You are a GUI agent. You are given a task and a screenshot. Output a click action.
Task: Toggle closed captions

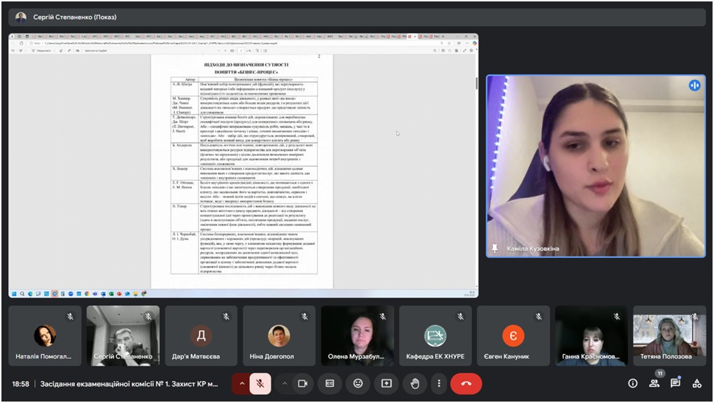click(x=330, y=383)
